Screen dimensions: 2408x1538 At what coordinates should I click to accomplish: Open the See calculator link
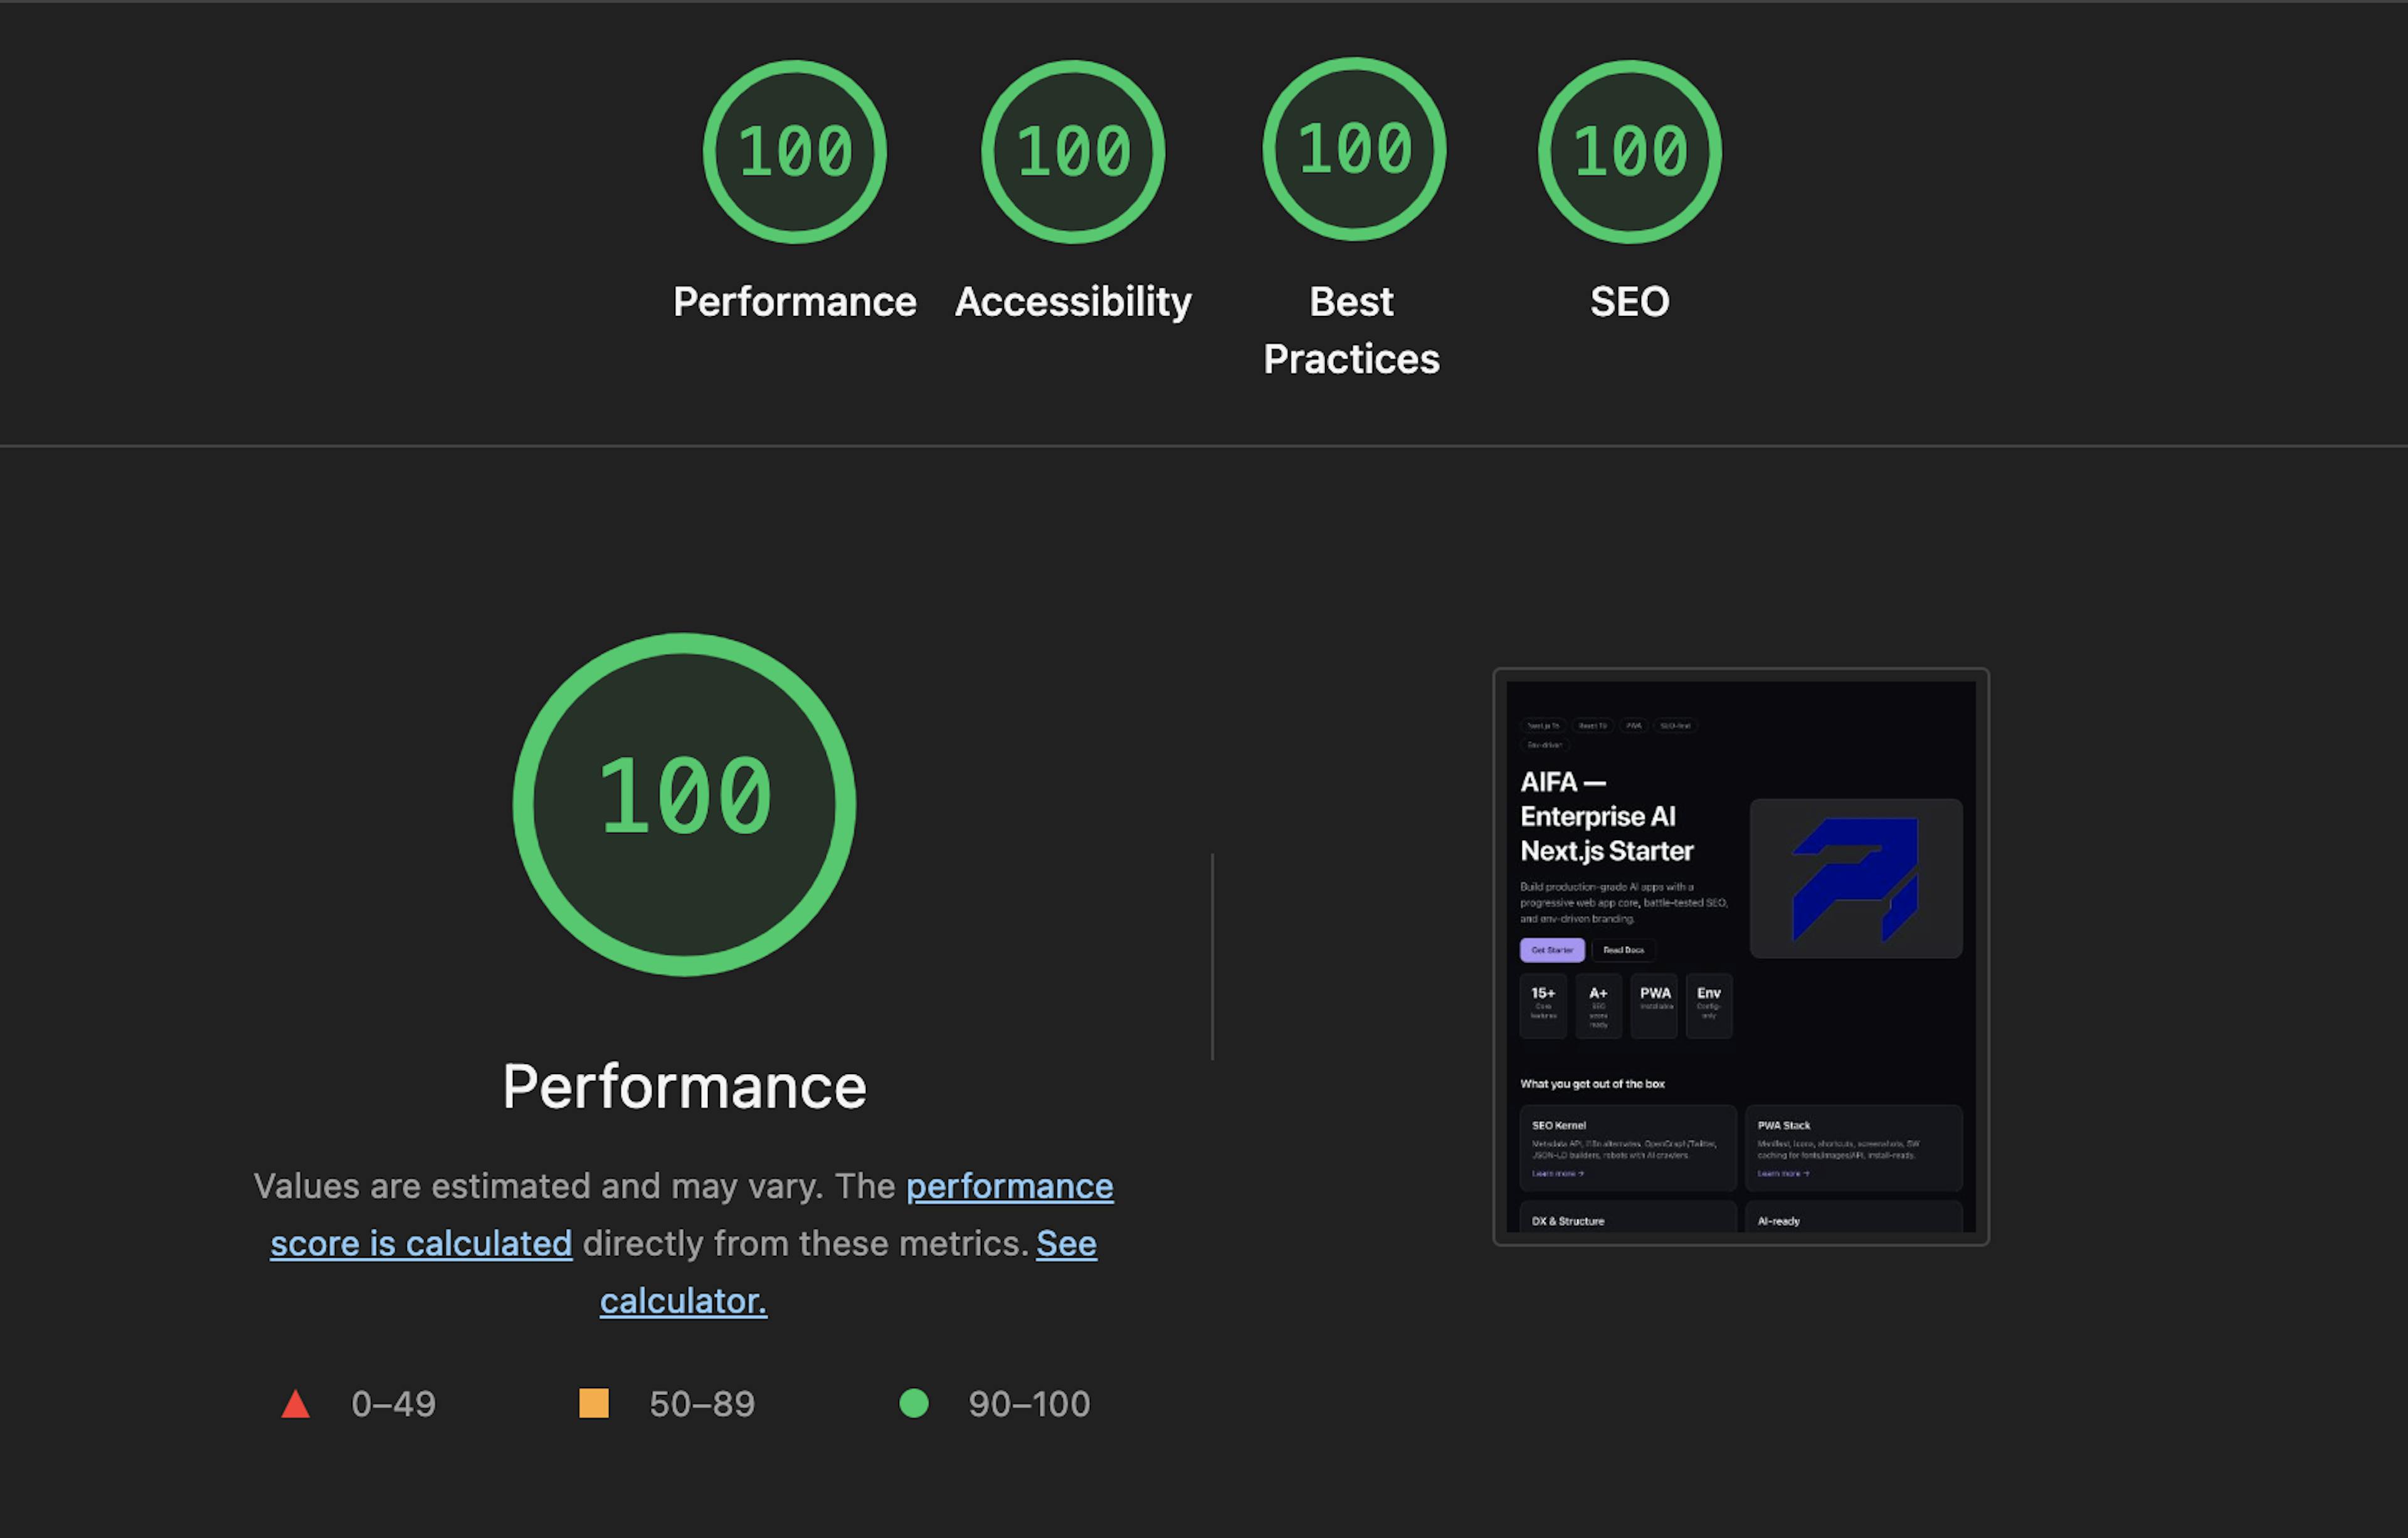683,1300
